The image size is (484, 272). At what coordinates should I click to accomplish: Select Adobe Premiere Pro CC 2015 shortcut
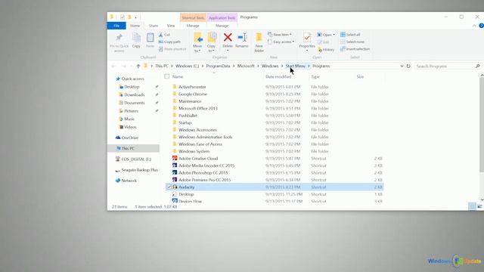[204, 180]
